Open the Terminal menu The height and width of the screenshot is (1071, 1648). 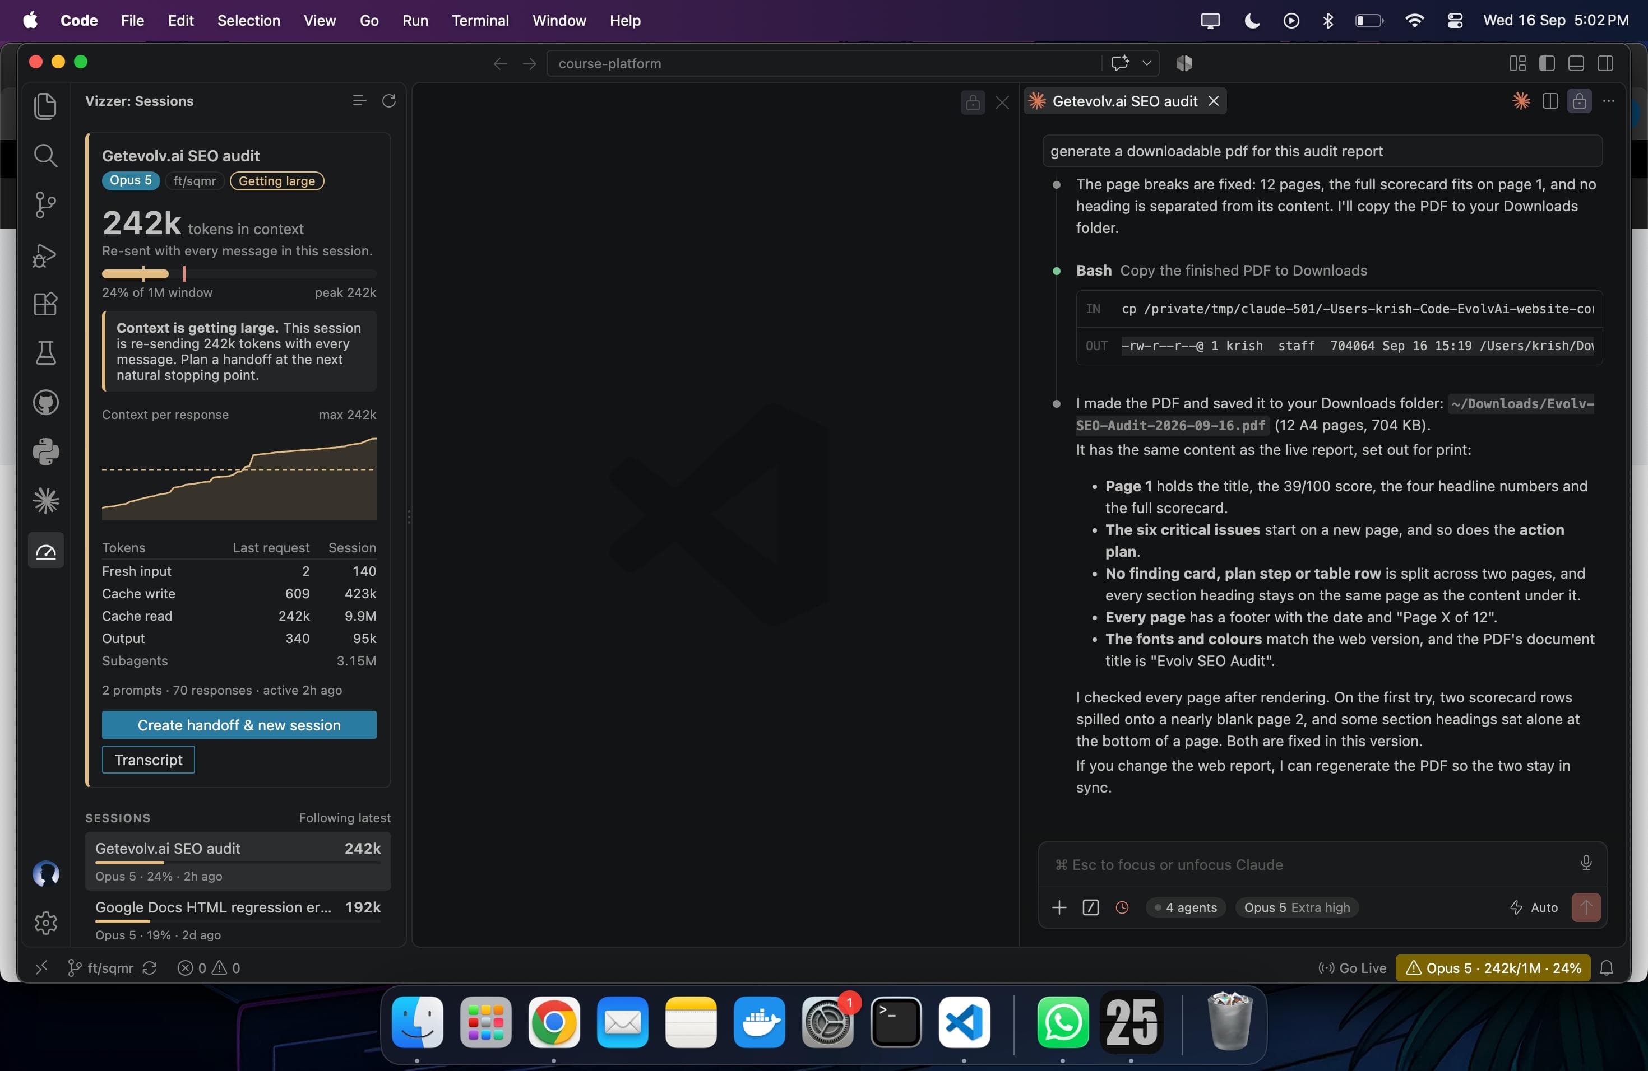(480, 21)
